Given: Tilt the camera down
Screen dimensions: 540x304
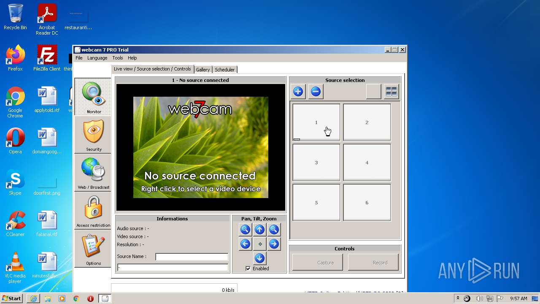Looking at the screenshot, I should (259, 258).
